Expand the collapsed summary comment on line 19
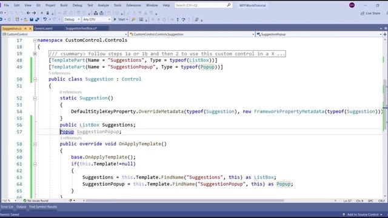Image resolution: width=388 pixels, height=218 pixels. (x=35, y=54)
